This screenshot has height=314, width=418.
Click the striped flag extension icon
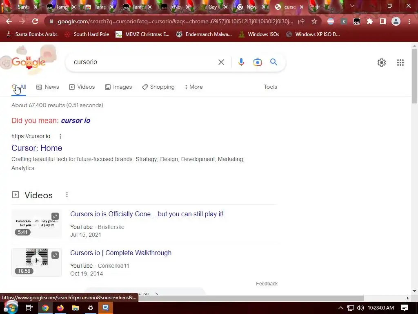[331, 21]
